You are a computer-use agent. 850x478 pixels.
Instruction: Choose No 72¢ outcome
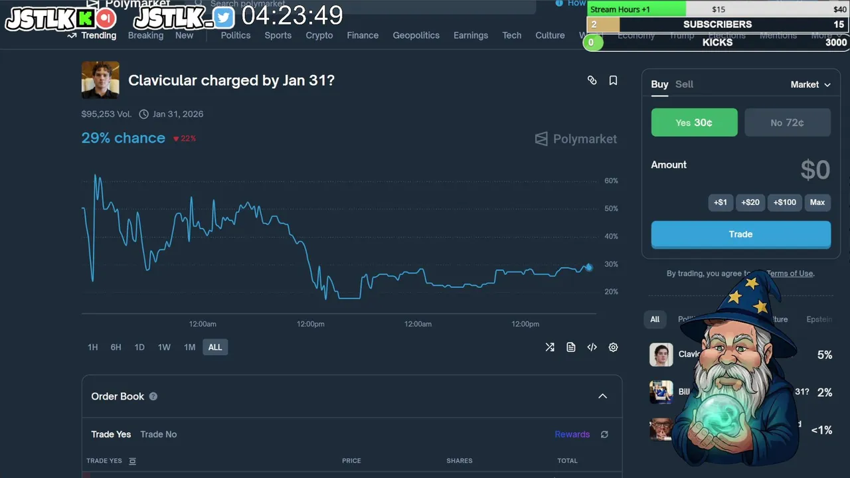[788, 123]
